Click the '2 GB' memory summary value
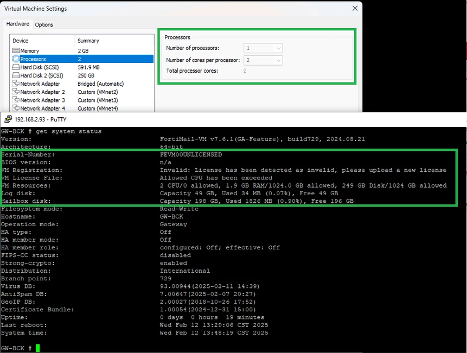Image resolution: width=467 pixels, height=353 pixels. click(x=83, y=51)
